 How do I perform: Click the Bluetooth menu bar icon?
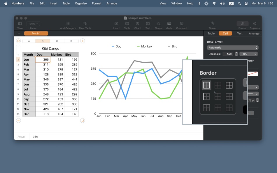click(x=199, y=3)
